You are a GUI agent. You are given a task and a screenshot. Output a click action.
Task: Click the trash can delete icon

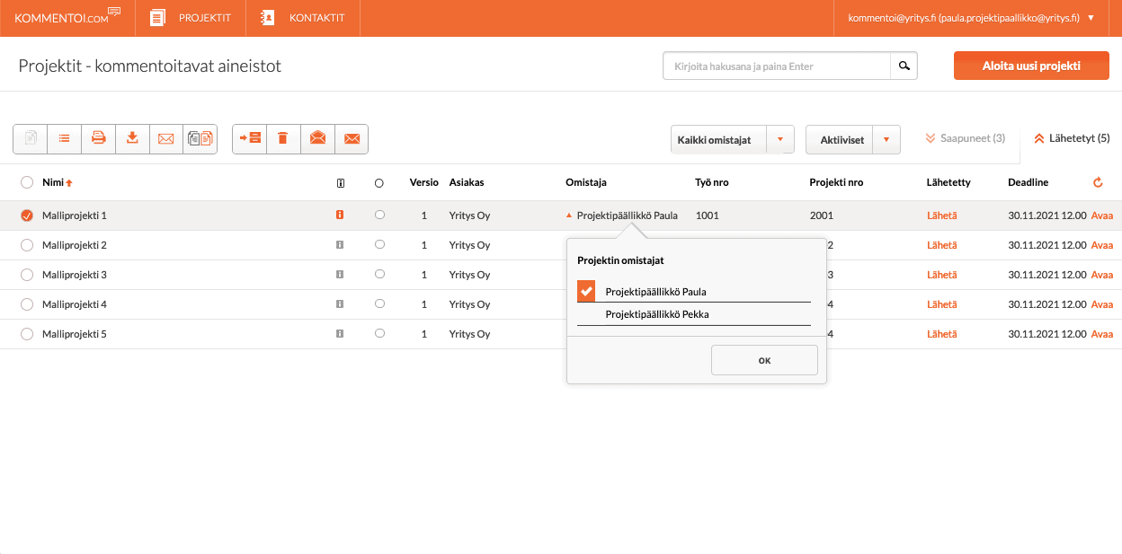(x=283, y=138)
